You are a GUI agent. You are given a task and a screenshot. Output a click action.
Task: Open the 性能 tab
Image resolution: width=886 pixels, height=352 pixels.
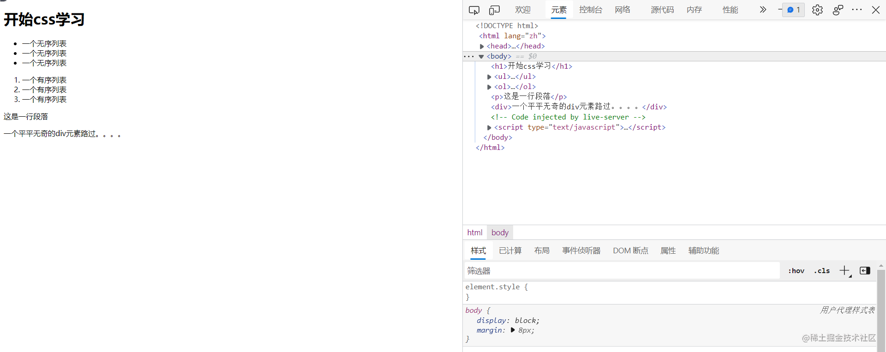point(730,10)
